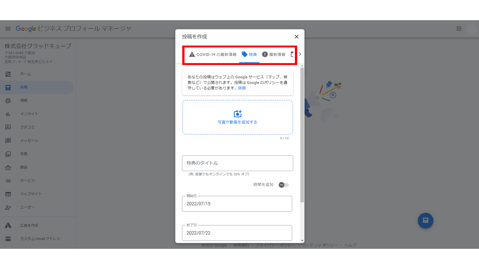Open the partially hidden fourth post tab
The width and height of the screenshot is (479, 269).
(x=292, y=55)
